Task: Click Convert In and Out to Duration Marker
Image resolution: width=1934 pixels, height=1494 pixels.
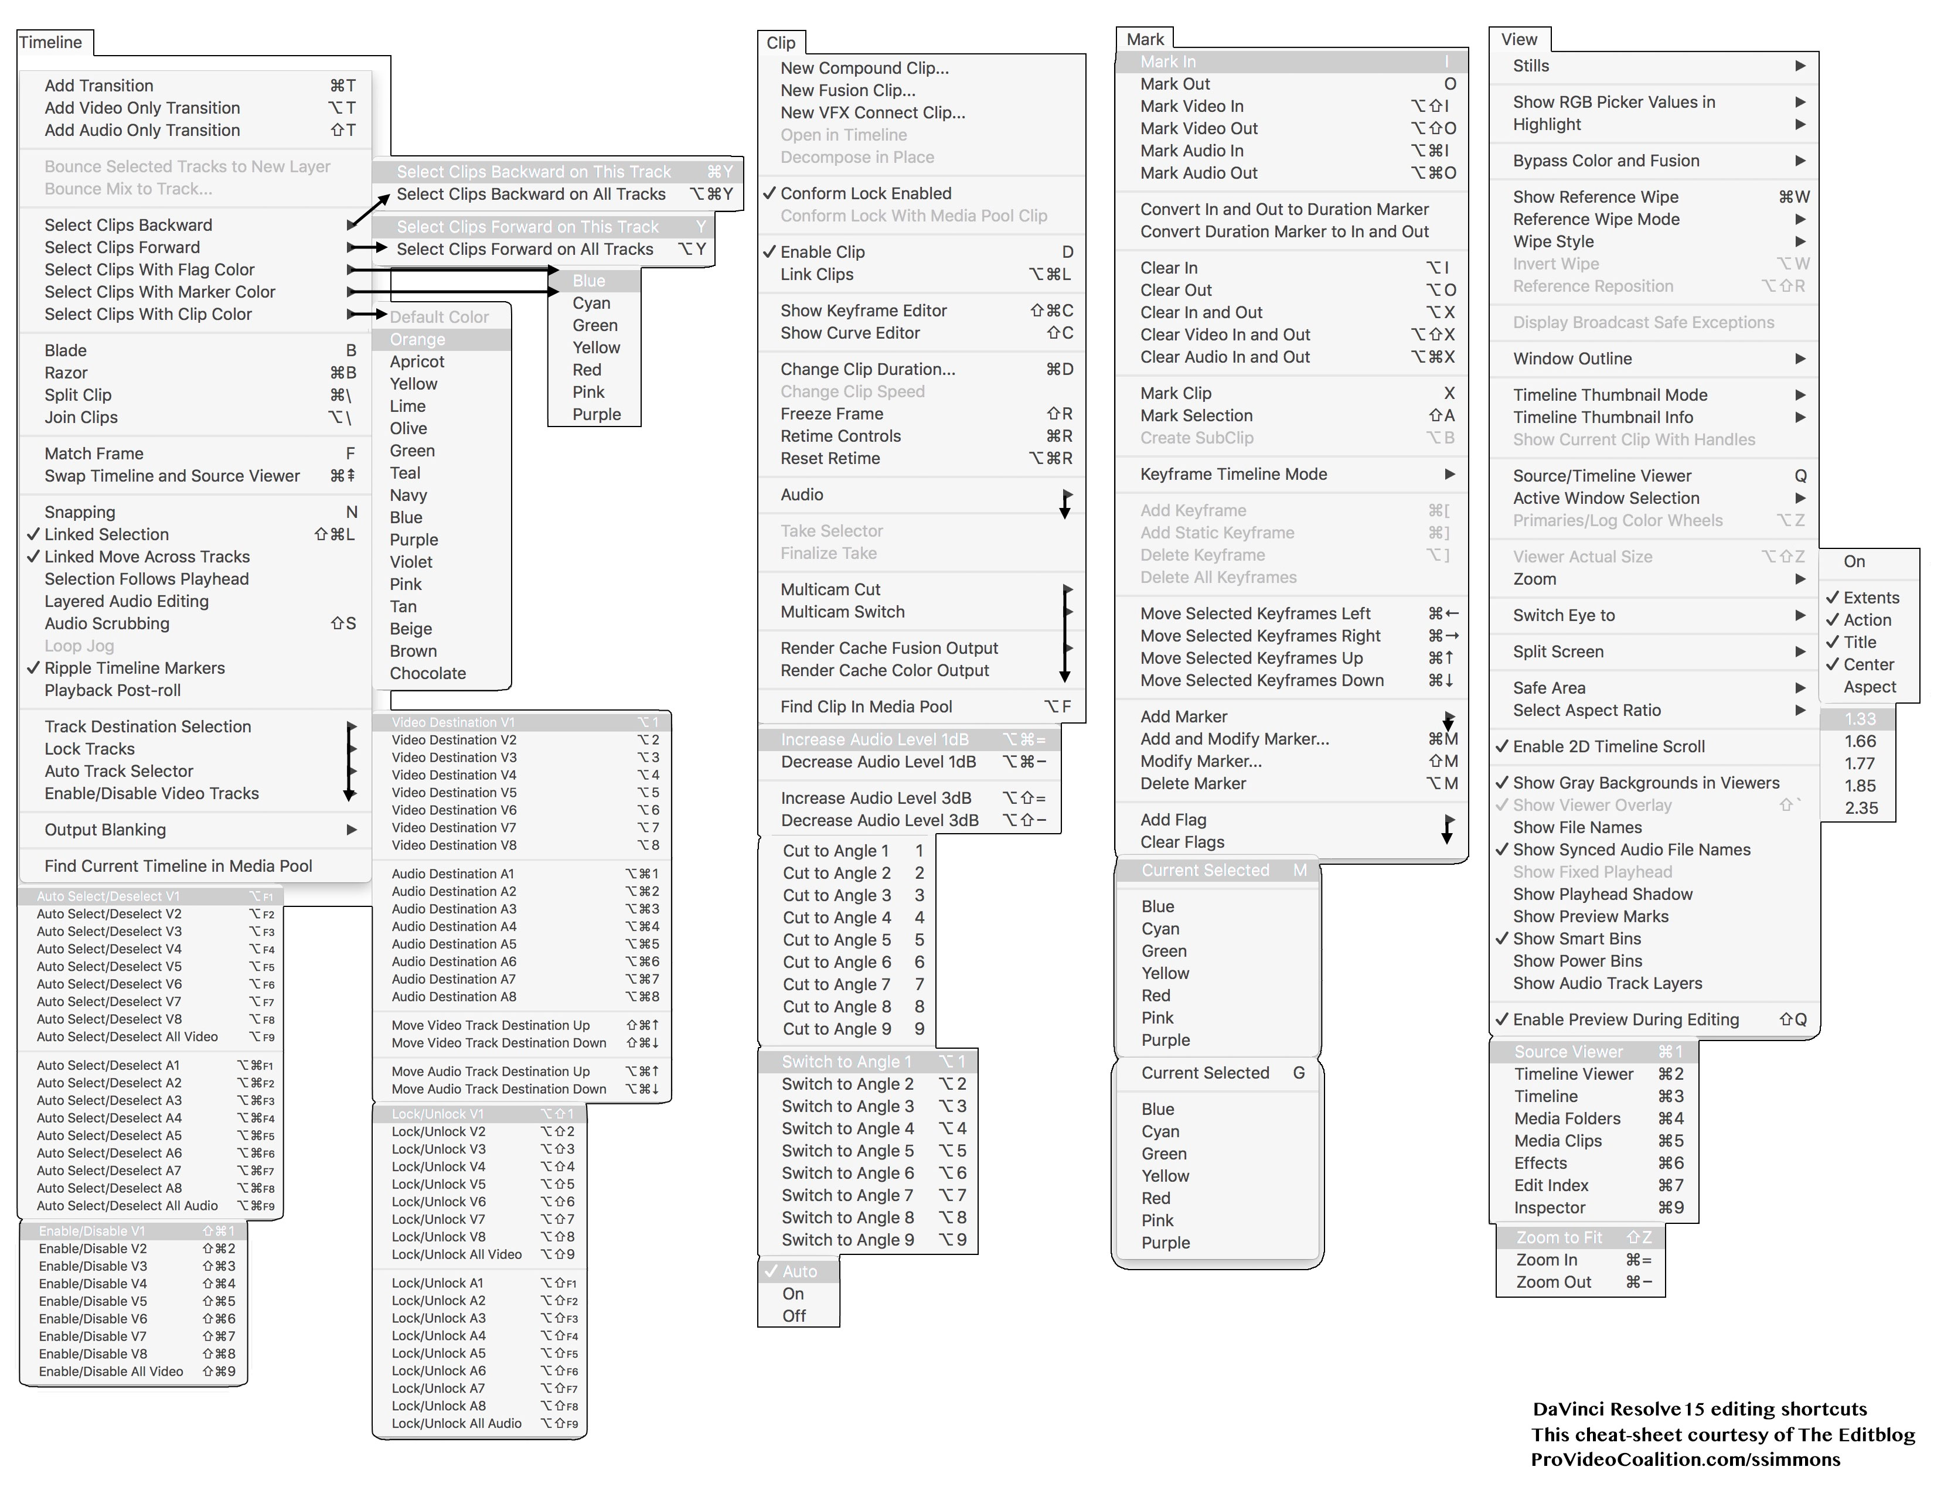Action: (1291, 209)
